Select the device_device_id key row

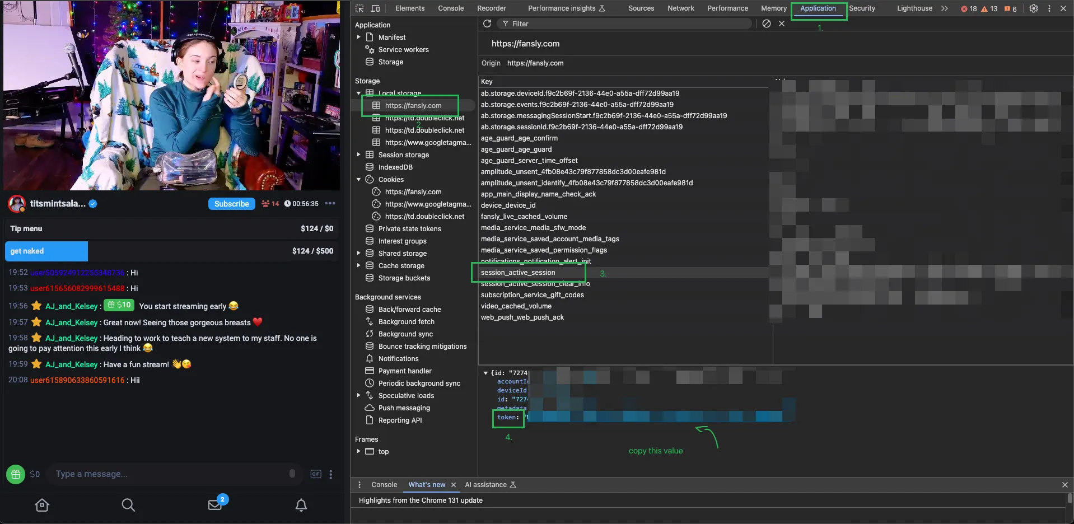click(624, 205)
